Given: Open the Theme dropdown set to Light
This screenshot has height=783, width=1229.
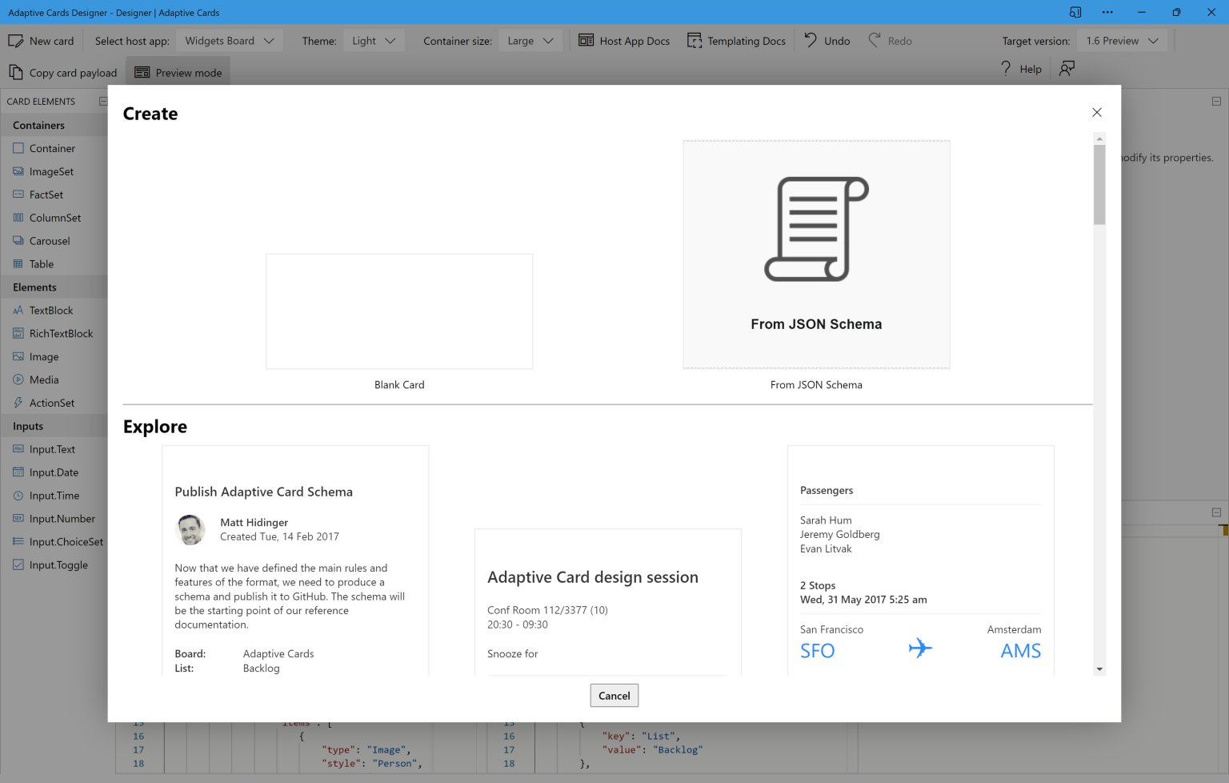Looking at the screenshot, I should coord(373,39).
